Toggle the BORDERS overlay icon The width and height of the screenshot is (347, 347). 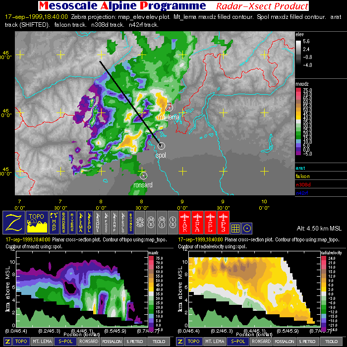[x=63, y=223]
